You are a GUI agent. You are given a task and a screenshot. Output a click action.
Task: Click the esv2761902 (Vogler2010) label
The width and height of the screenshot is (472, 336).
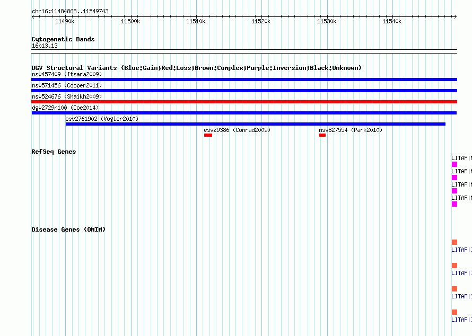click(x=102, y=119)
